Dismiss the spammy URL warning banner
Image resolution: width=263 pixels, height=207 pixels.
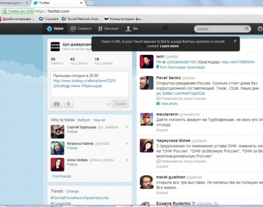235,41
